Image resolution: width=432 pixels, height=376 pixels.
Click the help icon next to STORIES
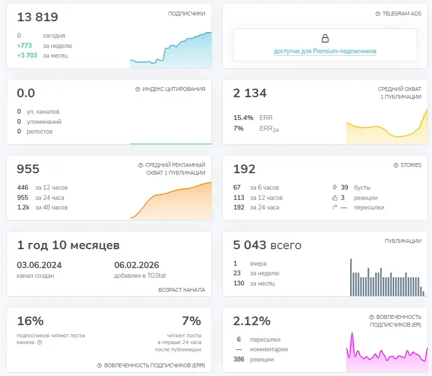pyautogui.click(x=396, y=165)
